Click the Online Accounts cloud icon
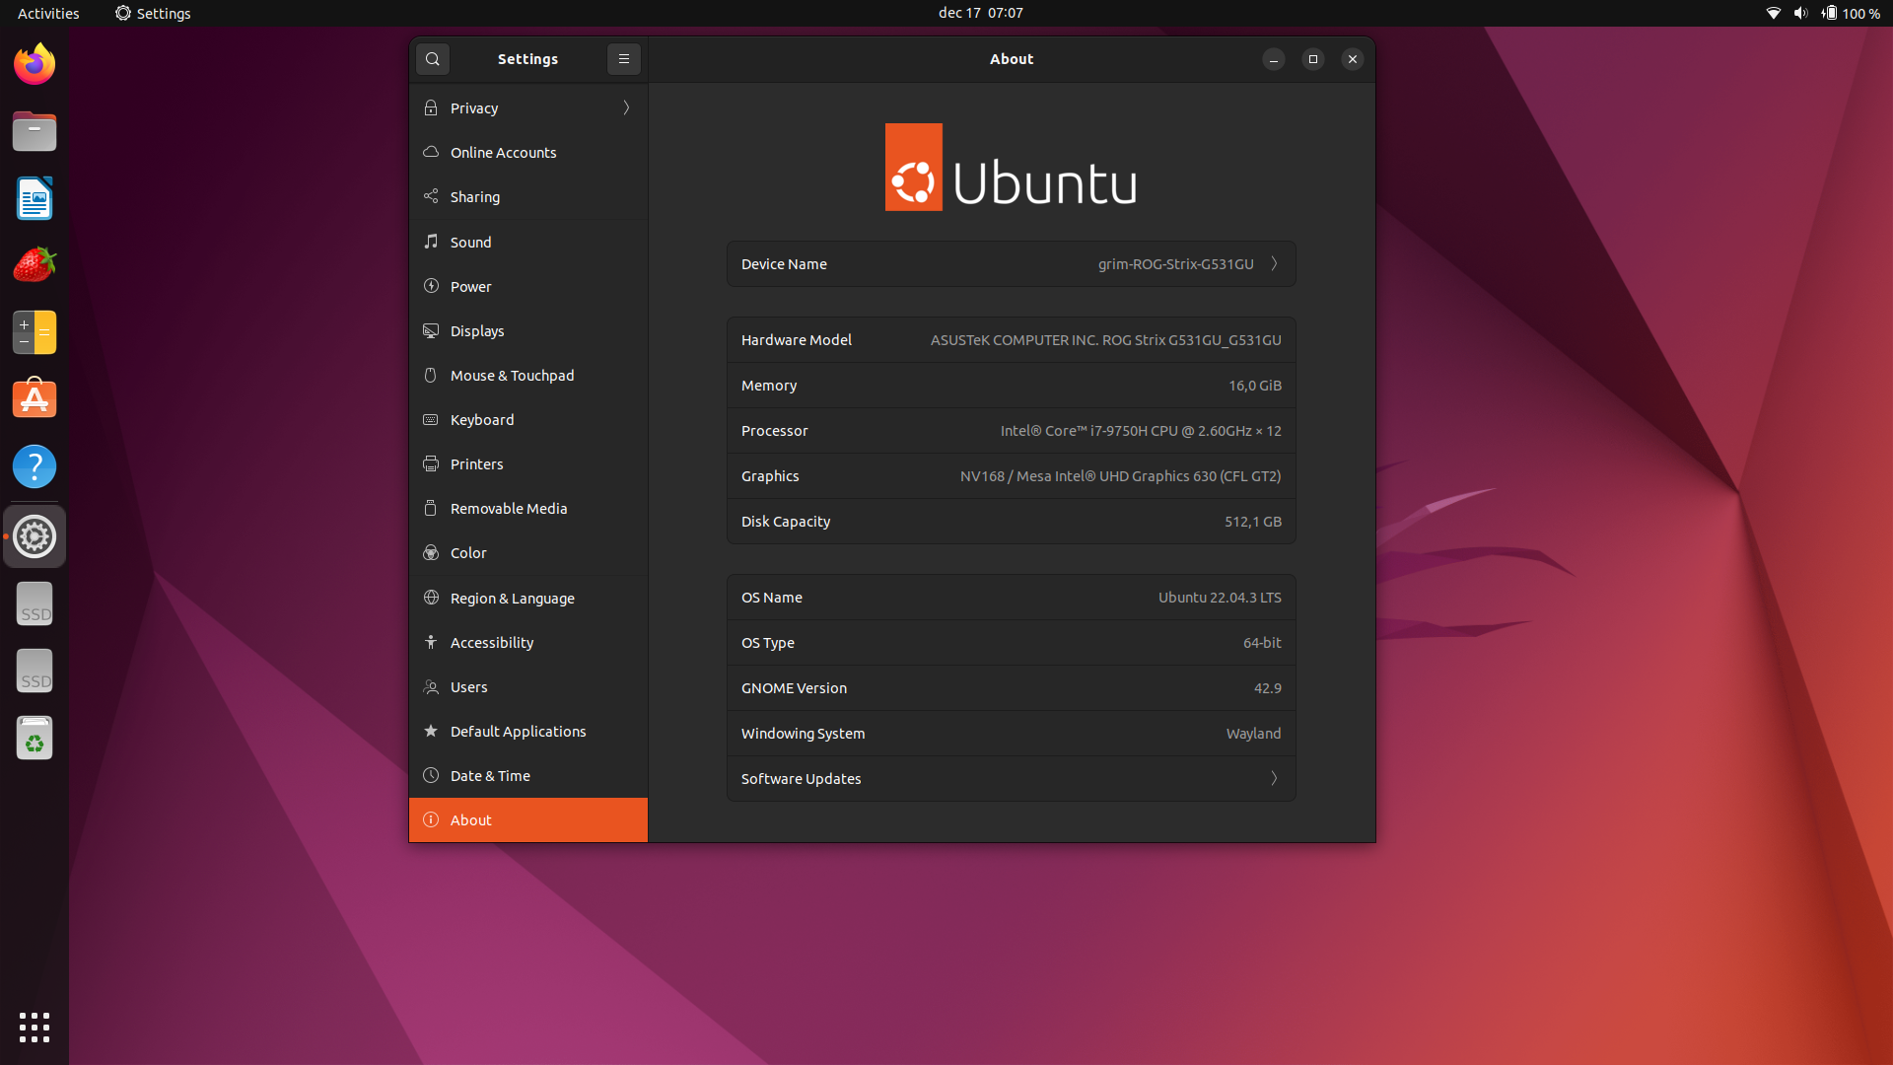The image size is (1893, 1065). 431,152
